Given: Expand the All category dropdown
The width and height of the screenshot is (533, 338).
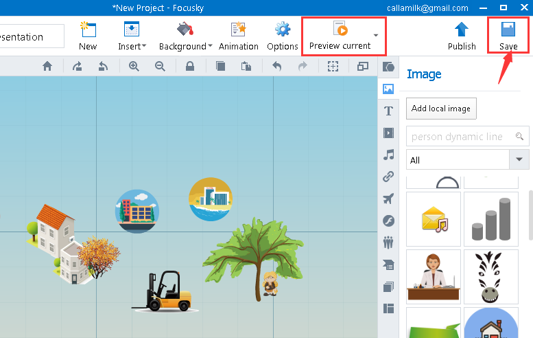Looking at the screenshot, I should coord(519,159).
